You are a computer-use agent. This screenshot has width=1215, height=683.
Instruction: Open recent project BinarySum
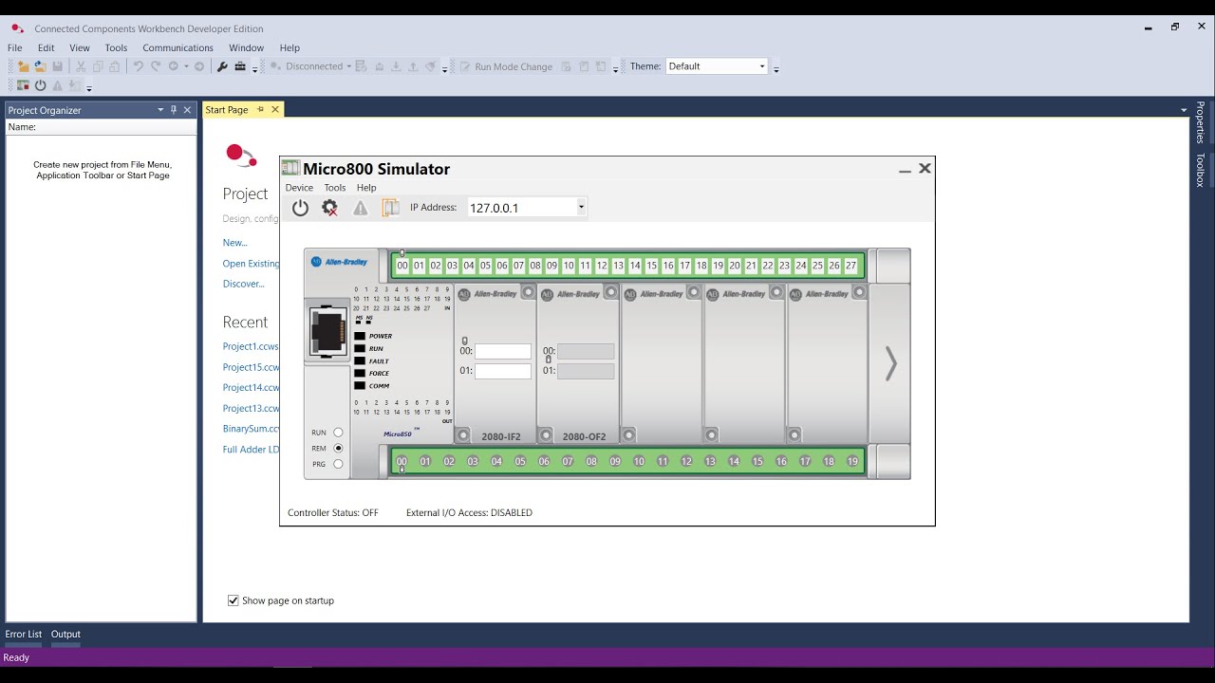[x=251, y=429]
